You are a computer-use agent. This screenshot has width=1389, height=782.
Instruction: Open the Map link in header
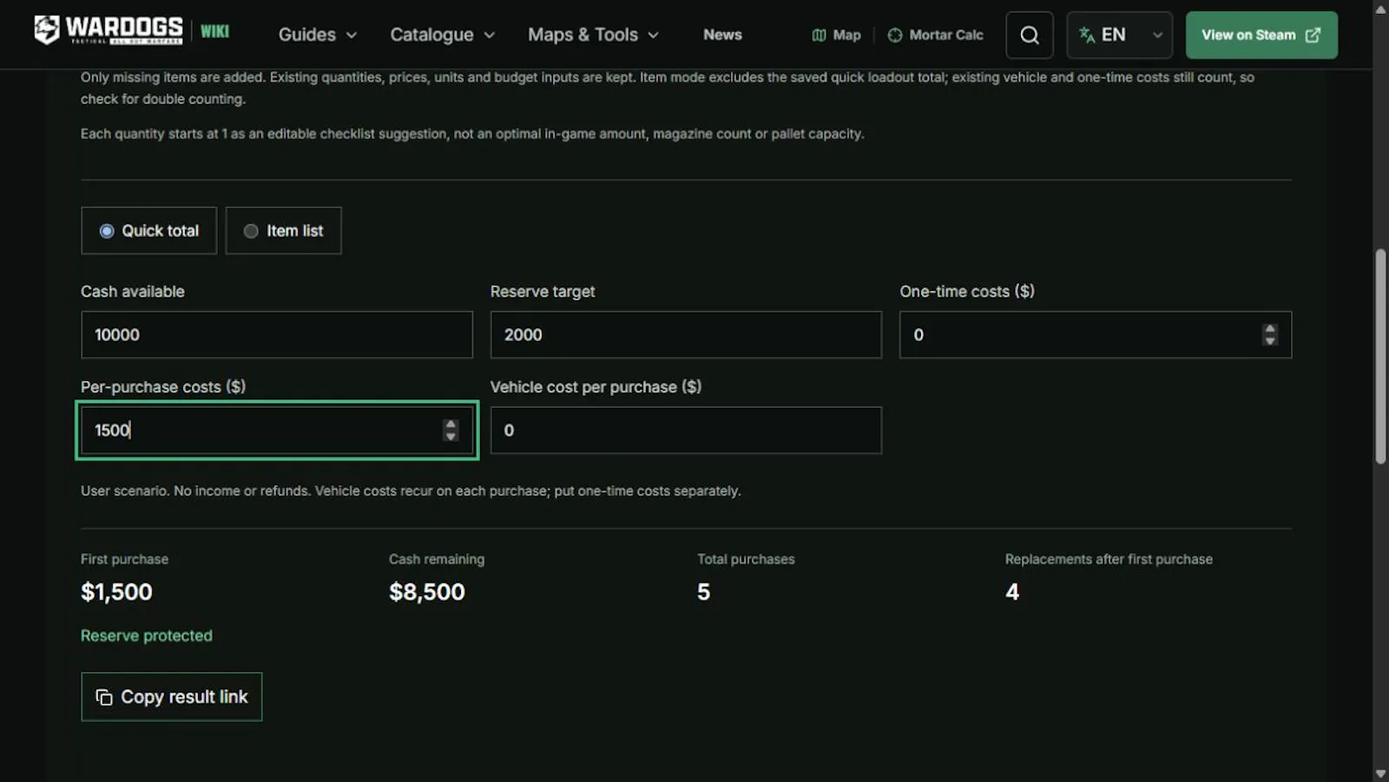(836, 36)
